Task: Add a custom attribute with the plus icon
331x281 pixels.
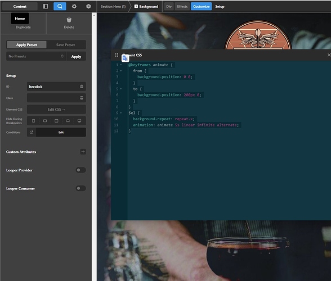Action: 83,152
